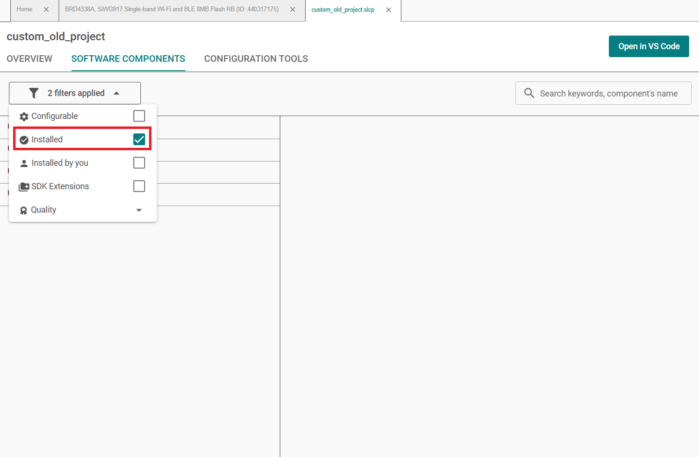Close the custom_old_project.slcp tab
699x457 pixels.
point(388,10)
